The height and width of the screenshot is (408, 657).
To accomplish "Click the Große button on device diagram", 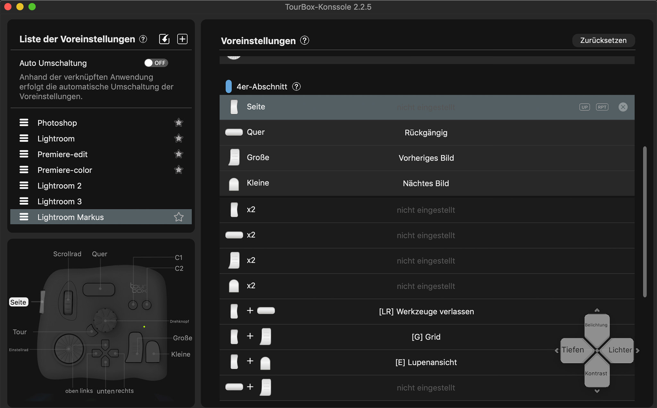I will point(134,348).
